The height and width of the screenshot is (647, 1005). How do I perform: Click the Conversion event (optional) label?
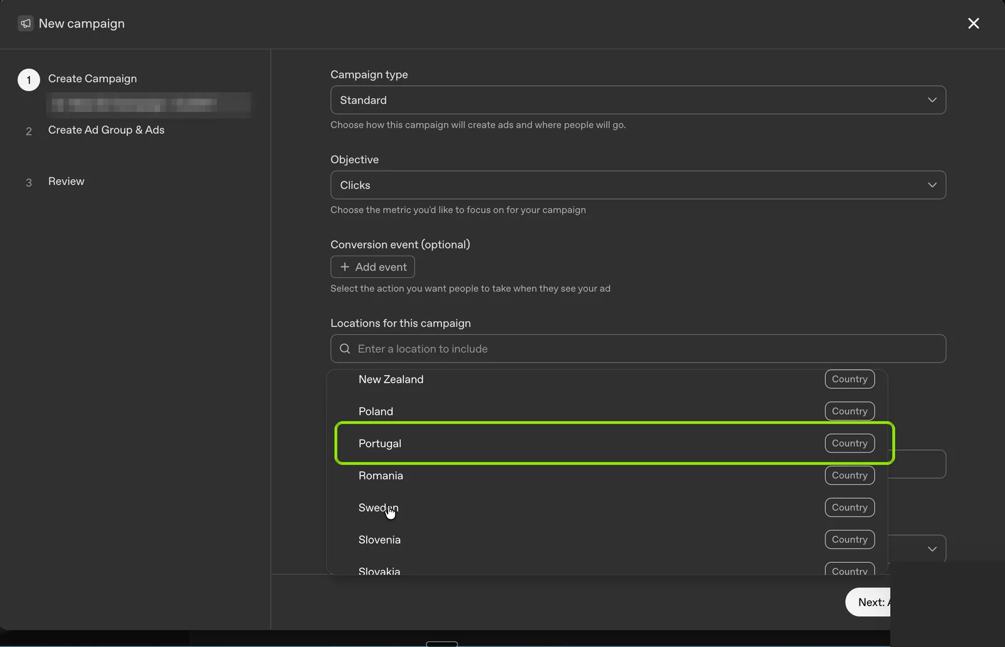pos(400,245)
